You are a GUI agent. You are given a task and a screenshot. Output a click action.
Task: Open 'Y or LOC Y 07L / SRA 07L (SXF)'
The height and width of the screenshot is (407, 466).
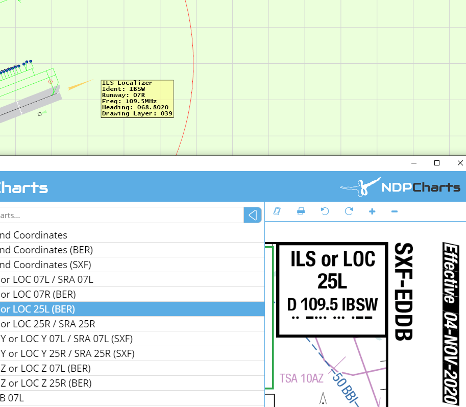click(67, 339)
